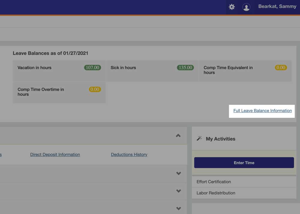Open Direct Deposit Information
300x214 pixels.
point(55,154)
